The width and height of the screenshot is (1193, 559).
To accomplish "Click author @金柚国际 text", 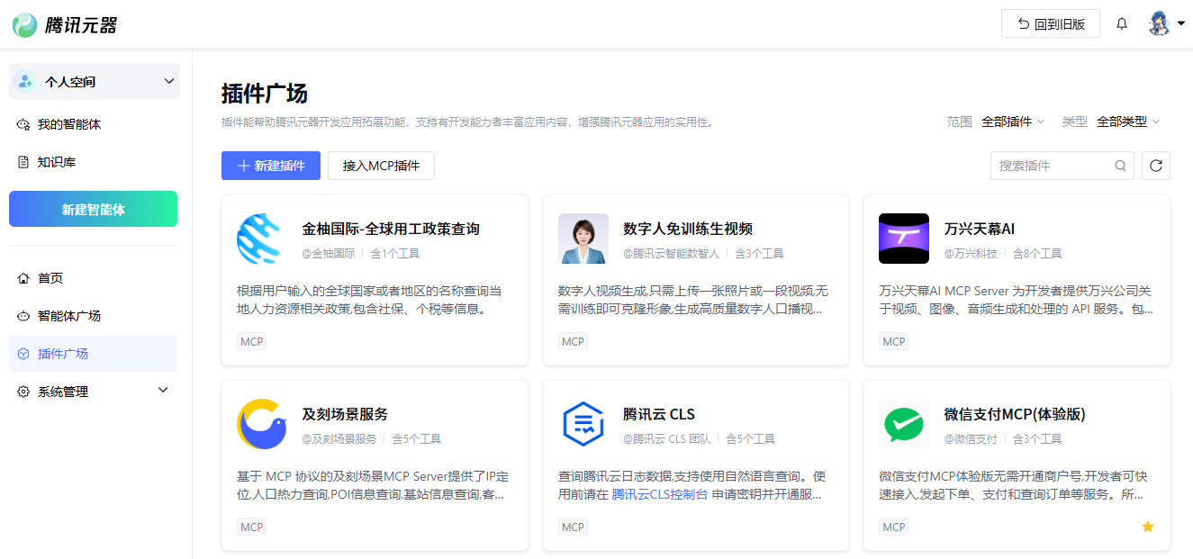I will 329,254.
